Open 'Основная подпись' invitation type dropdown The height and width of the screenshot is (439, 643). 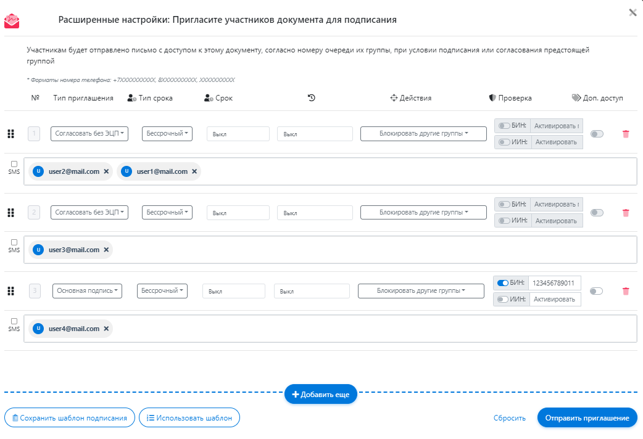[x=88, y=291]
